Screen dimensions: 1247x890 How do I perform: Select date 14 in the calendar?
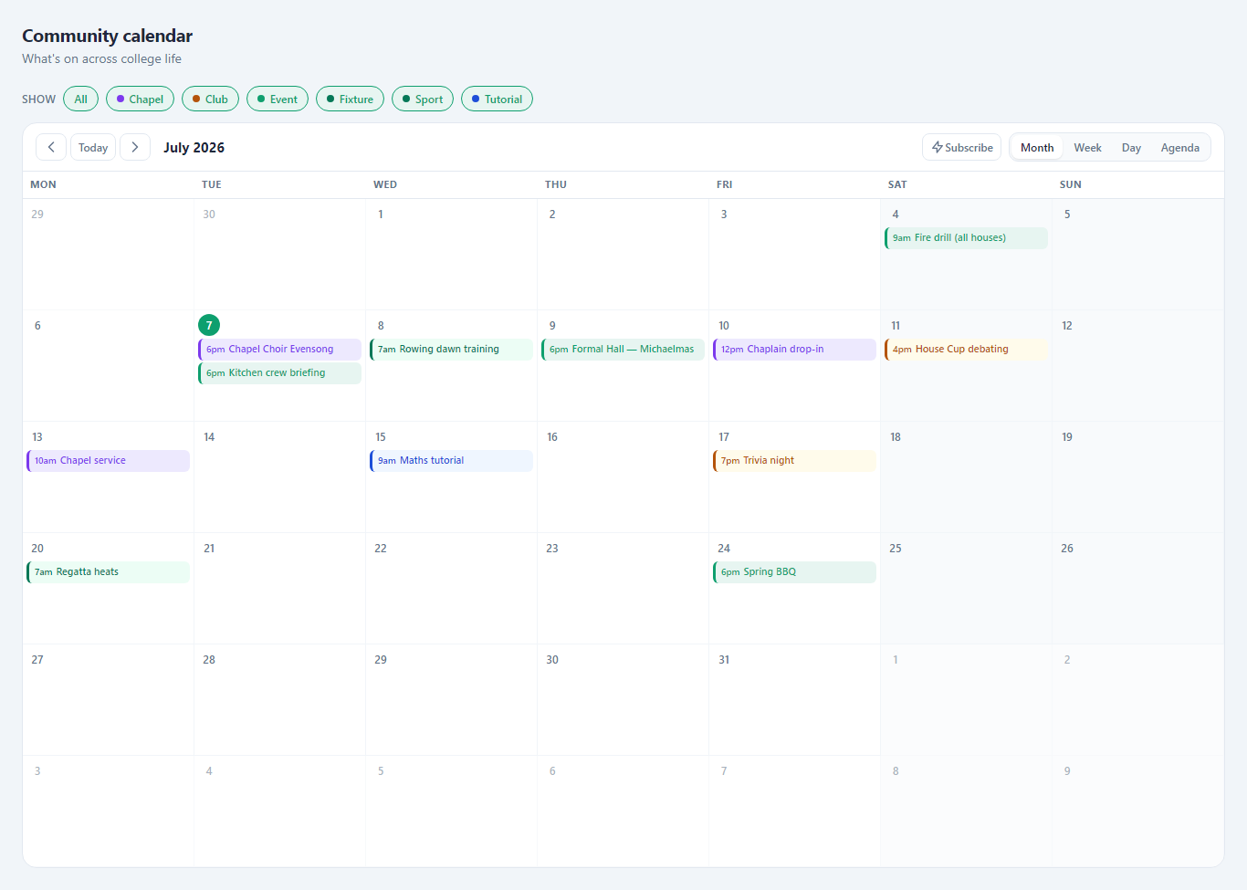[x=209, y=437]
